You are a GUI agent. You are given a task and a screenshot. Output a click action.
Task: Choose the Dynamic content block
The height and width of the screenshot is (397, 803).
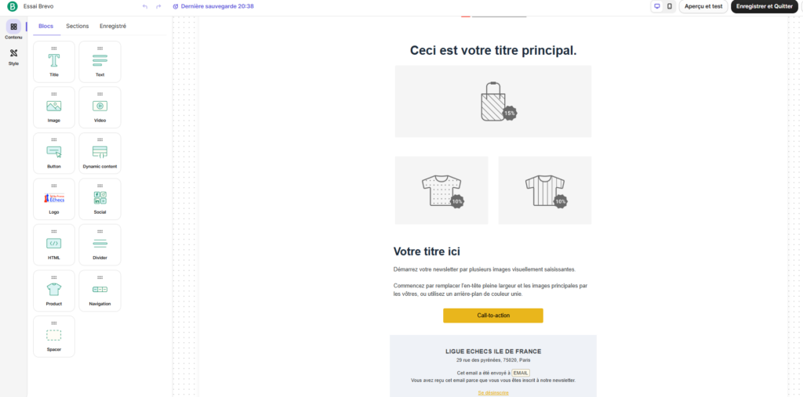click(x=100, y=152)
